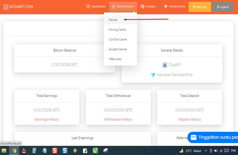Viewport: 238px width, 155px height.
Task: Go to the Memberships page
Action: [175, 7]
